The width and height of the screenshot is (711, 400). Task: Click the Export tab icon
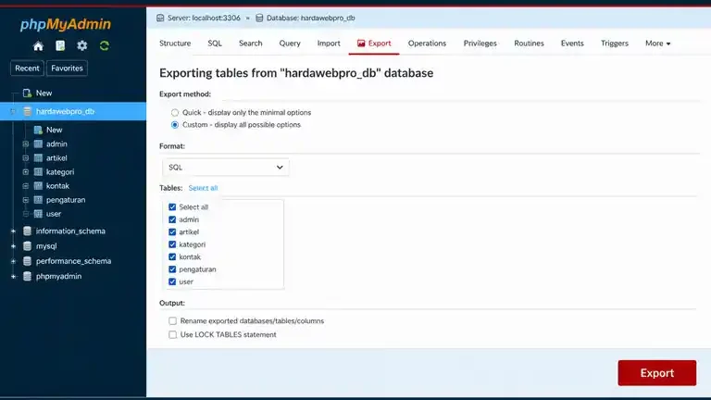pyautogui.click(x=361, y=44)
